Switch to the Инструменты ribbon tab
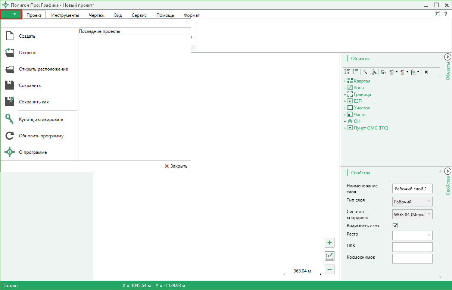This screenshot has height=290, width=452. click(65, 15)
